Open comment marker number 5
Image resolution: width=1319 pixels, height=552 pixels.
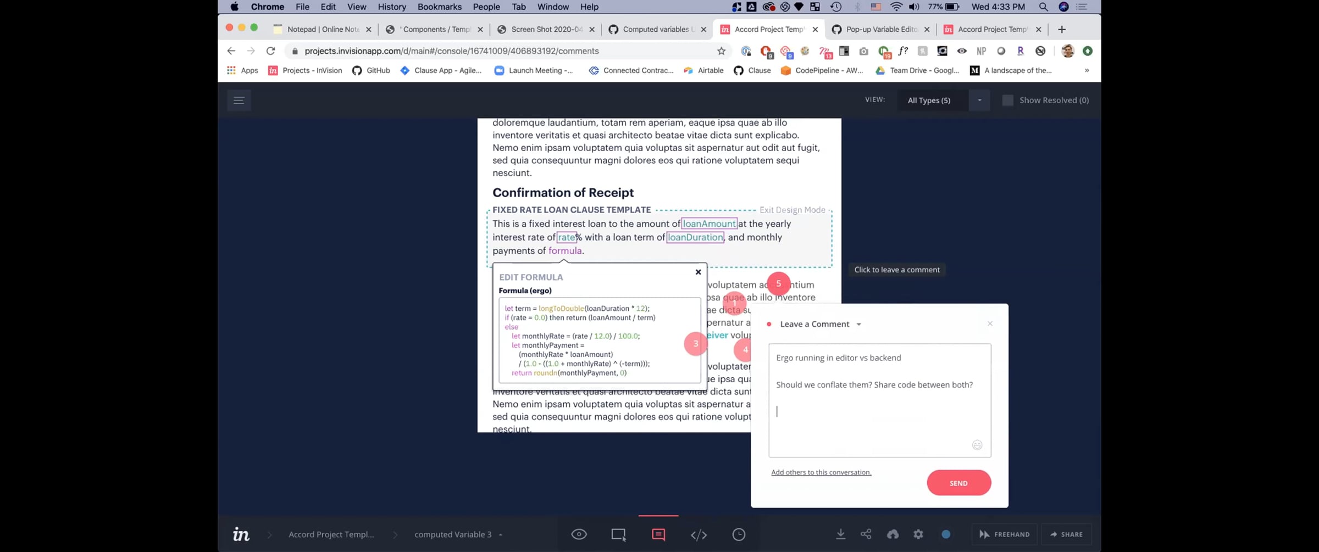[x=778, y=283]
